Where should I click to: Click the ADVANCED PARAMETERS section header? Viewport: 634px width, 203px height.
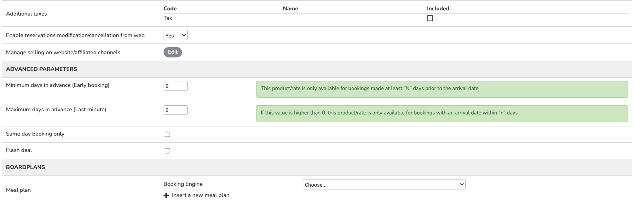(42, 69)
